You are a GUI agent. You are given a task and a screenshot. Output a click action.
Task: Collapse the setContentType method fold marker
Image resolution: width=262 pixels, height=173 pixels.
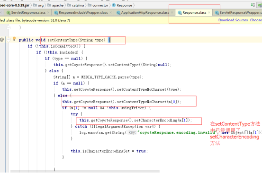tap(9, 40)
